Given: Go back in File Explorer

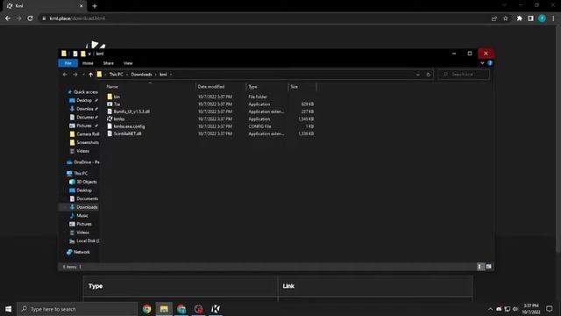Looking at the screenshot, I should (65, 75).
